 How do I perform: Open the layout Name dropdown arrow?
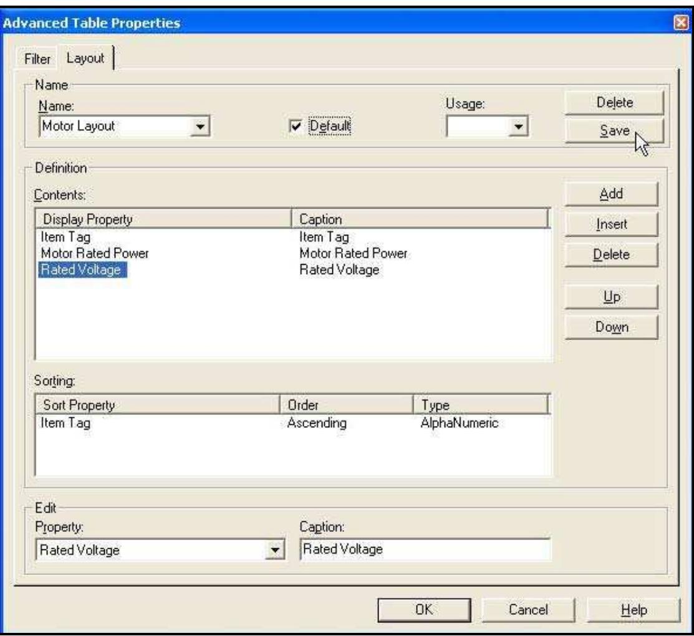[x=200, y=126]
